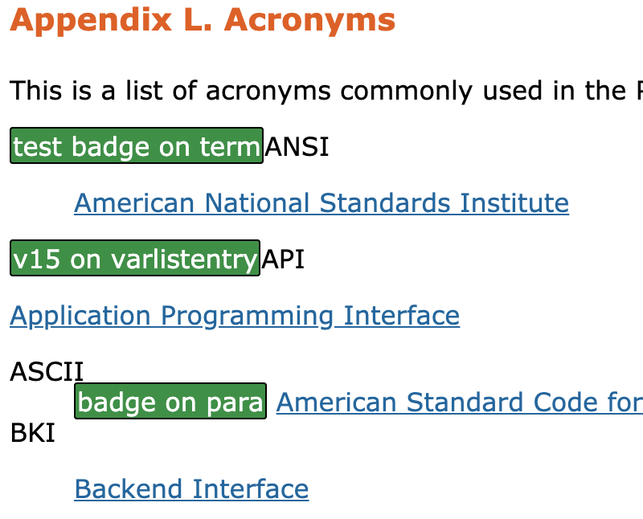Click the green "badge on para" label
643x519 pixels.
170,402
